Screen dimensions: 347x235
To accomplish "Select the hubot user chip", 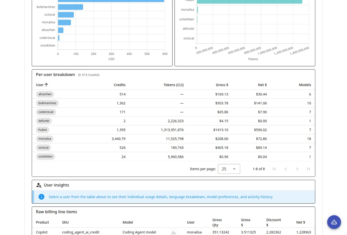I will (43, 130).
